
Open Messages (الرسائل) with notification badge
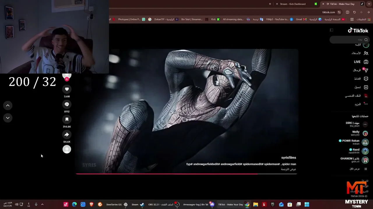tap(361, 70)
